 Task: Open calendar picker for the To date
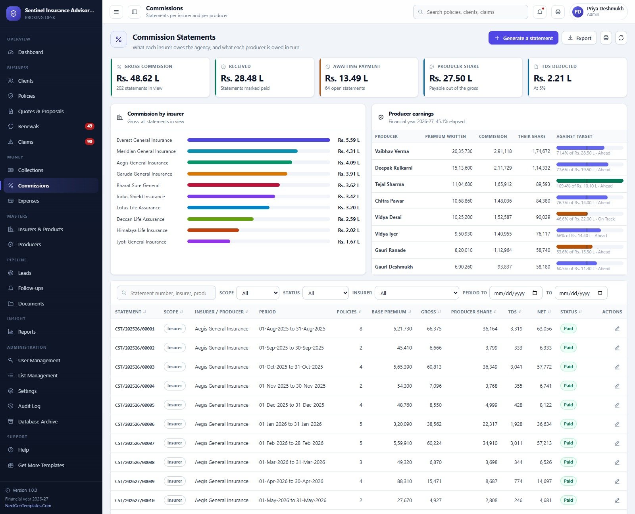600,293
